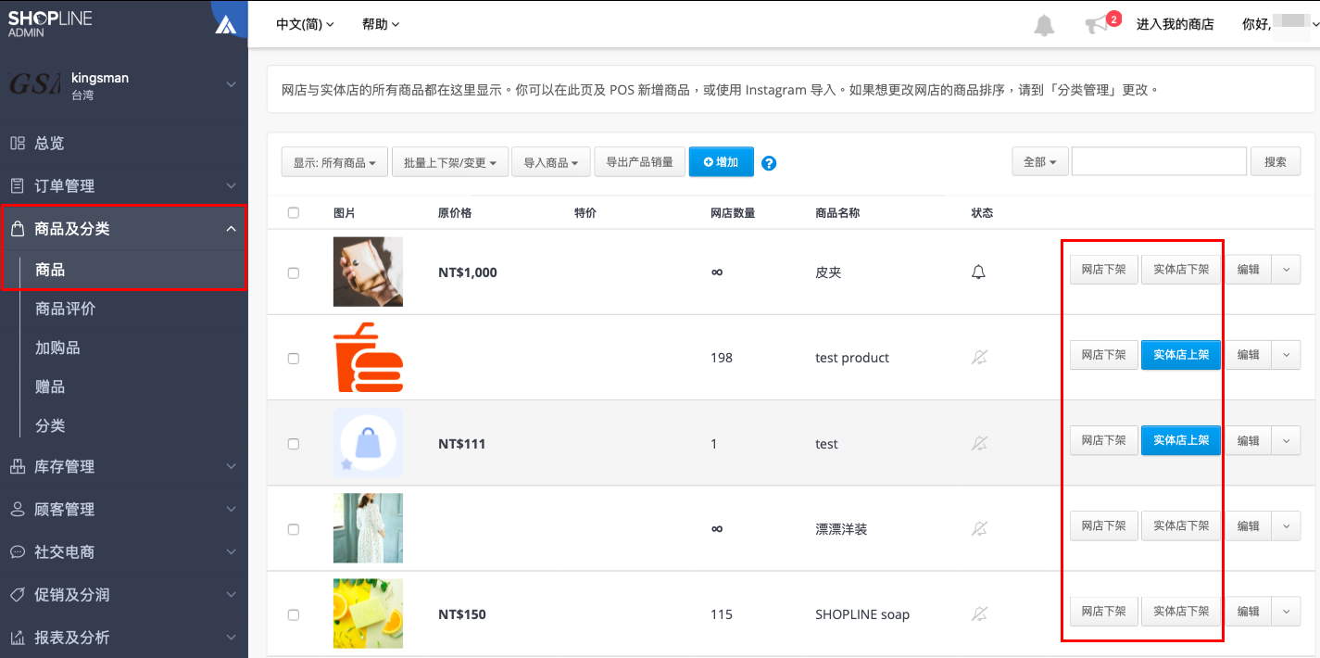This screenshot has height=658, width=1320.
Task: Click 网店下架 for 皮夹
Action: (x=1103, y=271)
